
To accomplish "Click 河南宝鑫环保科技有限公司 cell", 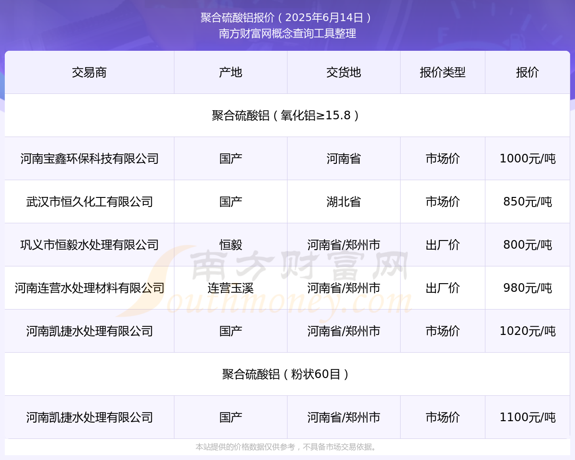I will click(x=89, y=159).
